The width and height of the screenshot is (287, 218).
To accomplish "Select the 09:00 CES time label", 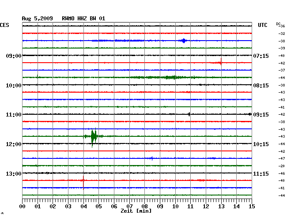I will click(x=14, y=56).
